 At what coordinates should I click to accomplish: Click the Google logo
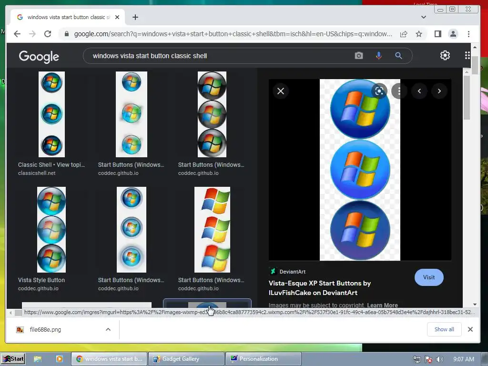(x=39, y=56)
